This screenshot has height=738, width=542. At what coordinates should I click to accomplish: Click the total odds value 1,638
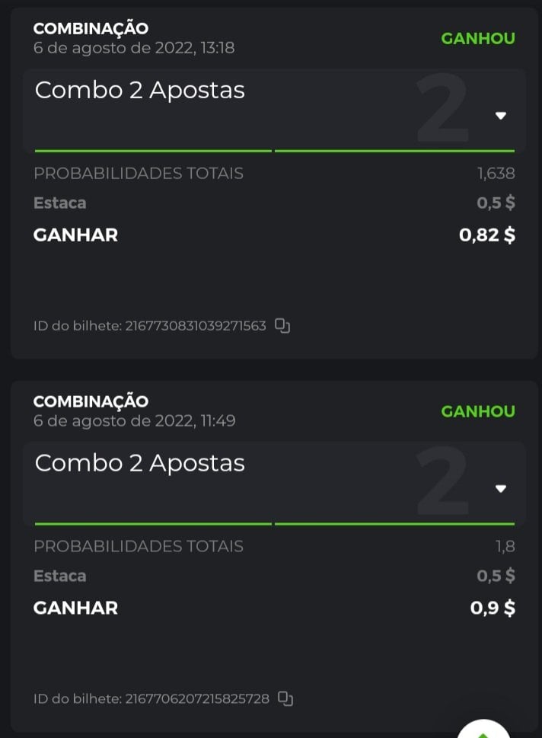coord(496,173)
